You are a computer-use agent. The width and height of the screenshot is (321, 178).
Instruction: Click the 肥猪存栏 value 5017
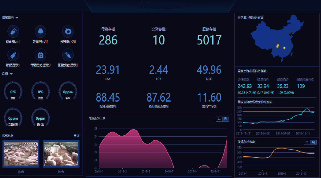point(209,40)
